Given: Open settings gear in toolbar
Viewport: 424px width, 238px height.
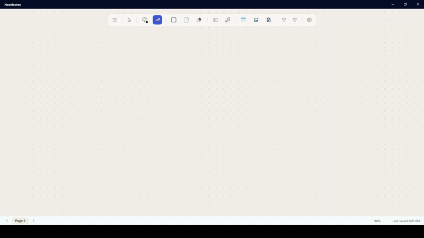Looking at the screenshot, I should [x=310, y=20].
